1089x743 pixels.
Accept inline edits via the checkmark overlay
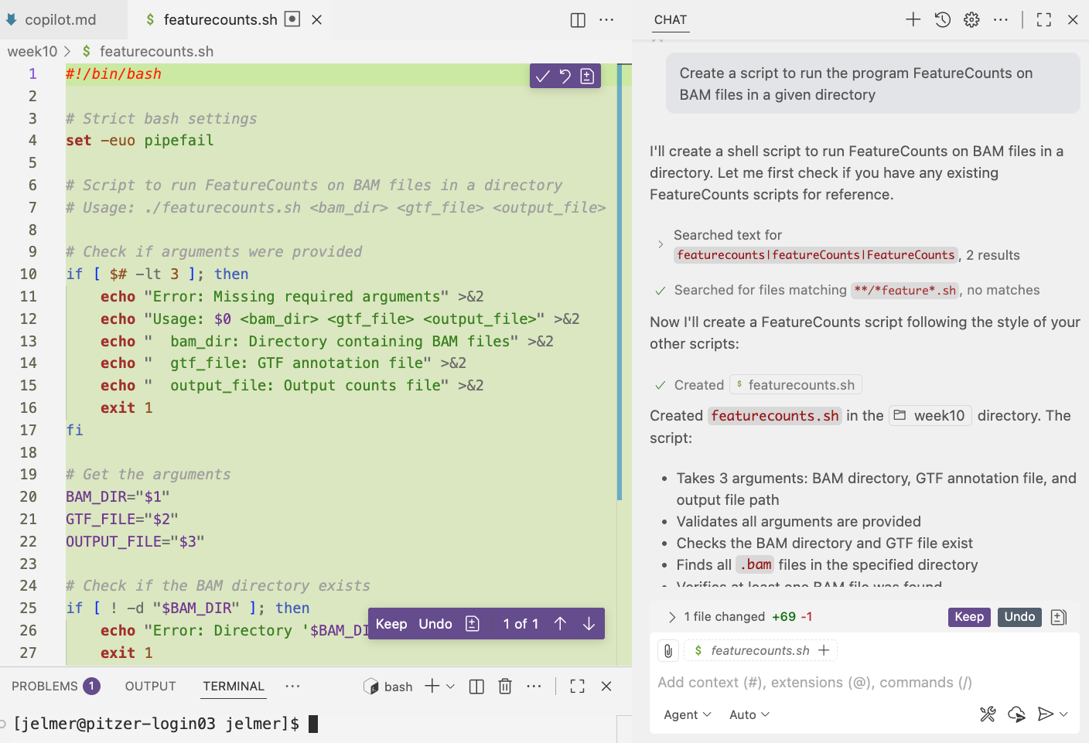(x=541, y=75)
